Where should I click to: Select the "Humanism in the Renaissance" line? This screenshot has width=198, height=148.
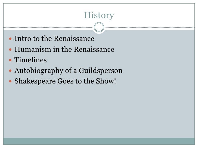[64, 50]
